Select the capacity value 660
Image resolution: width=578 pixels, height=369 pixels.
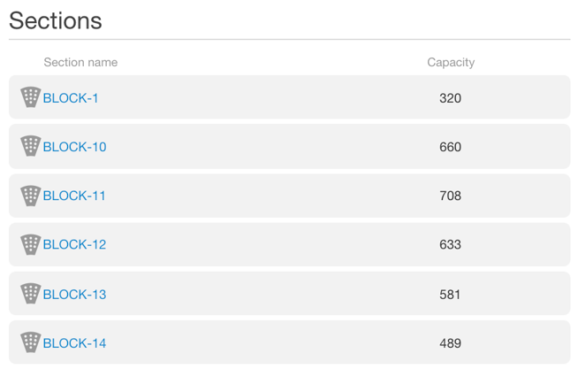click(450, 147)
